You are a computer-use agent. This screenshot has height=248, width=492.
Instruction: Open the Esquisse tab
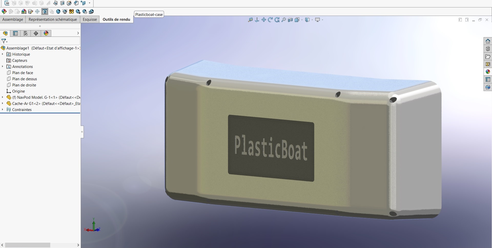pos(90,19)
